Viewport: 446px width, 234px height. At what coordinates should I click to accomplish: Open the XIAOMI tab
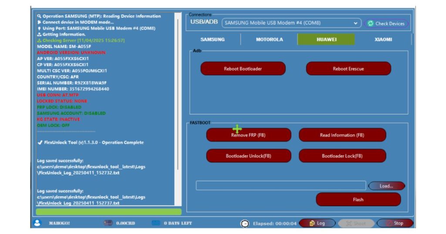pos(383,40)
